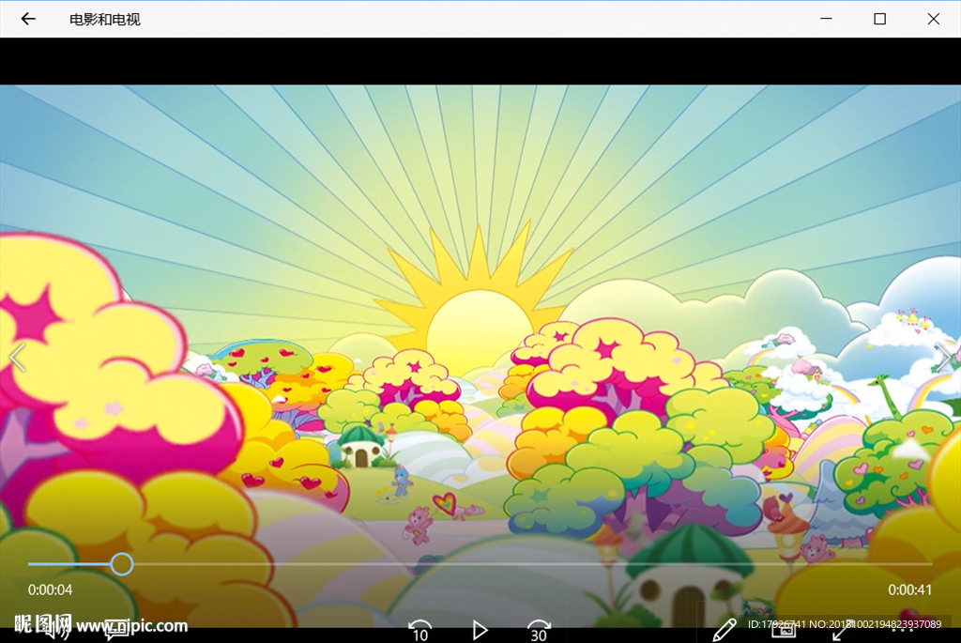The height and width of the screenshot is (643, 961).
Task: Play the video
Action: tap(480, 631)
